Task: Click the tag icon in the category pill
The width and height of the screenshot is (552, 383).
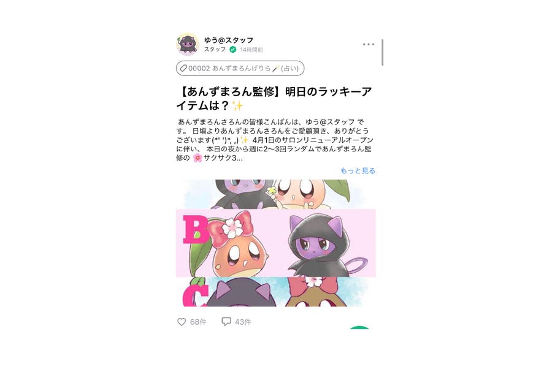Action: pyautogui.click(x=183, y=68)
